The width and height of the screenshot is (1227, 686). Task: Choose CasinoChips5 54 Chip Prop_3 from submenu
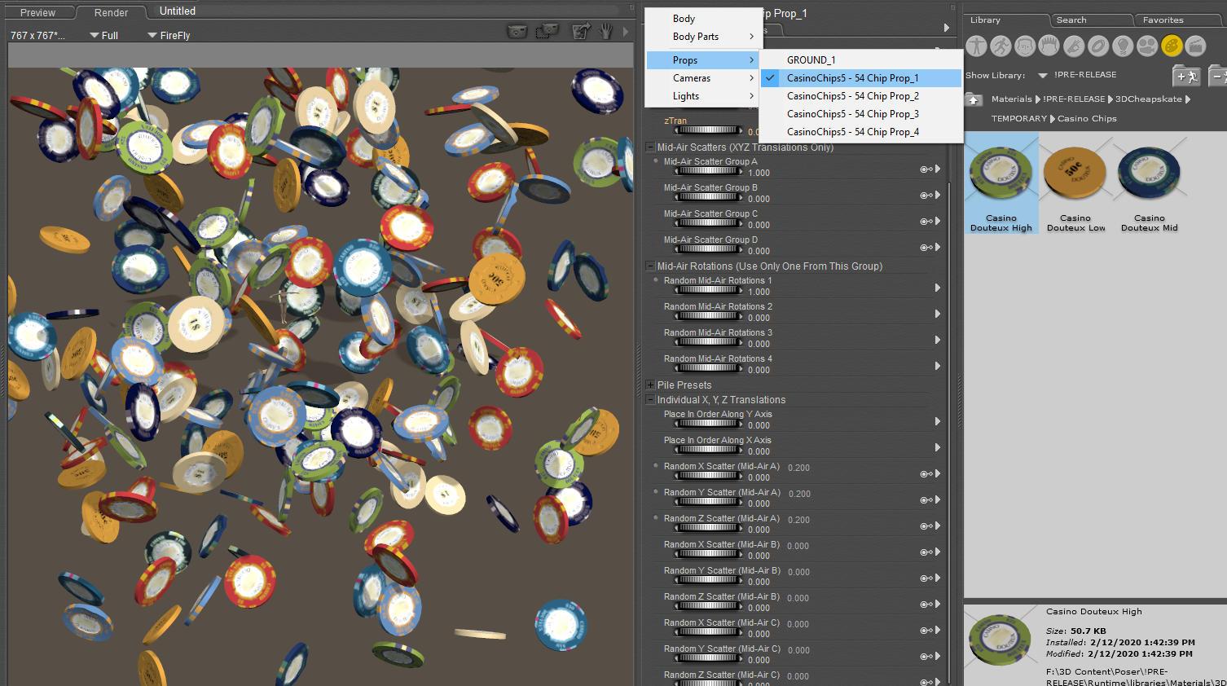(x=852, y=114)
